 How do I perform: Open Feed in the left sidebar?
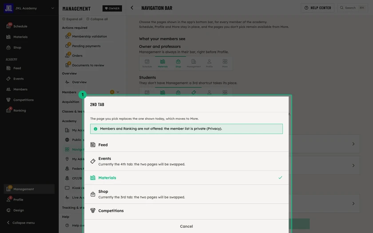pos(29,68)
